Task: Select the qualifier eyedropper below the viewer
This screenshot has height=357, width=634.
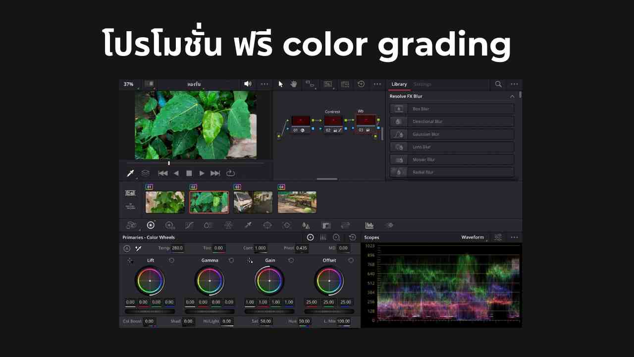Action: 131,173
